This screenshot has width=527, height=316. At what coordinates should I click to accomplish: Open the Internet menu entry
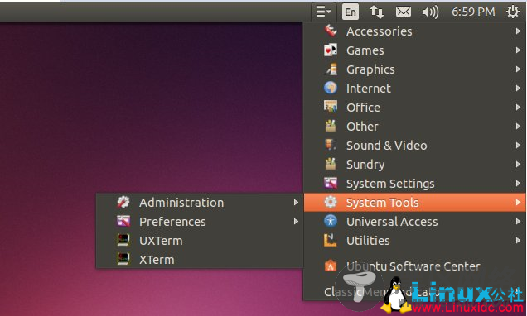415,89
